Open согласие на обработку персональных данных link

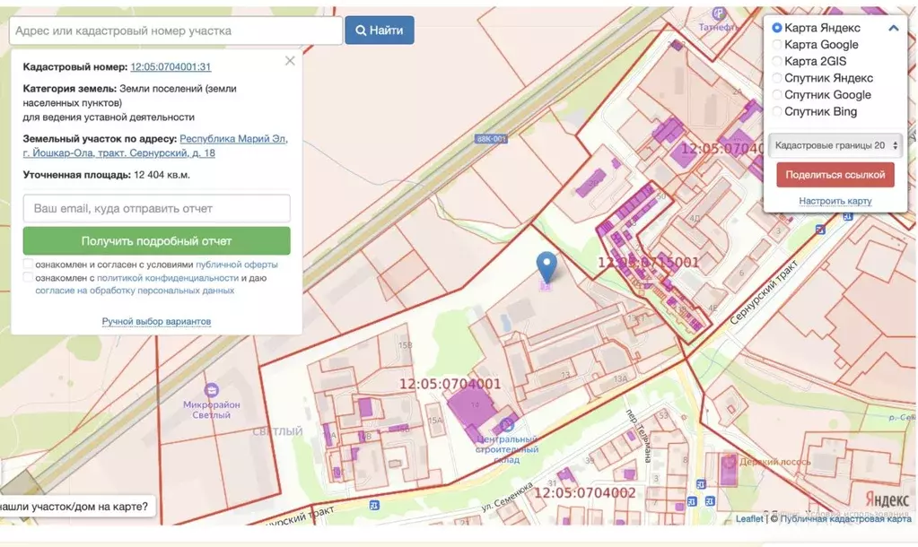pyautogui.click(x=135, y=291)
